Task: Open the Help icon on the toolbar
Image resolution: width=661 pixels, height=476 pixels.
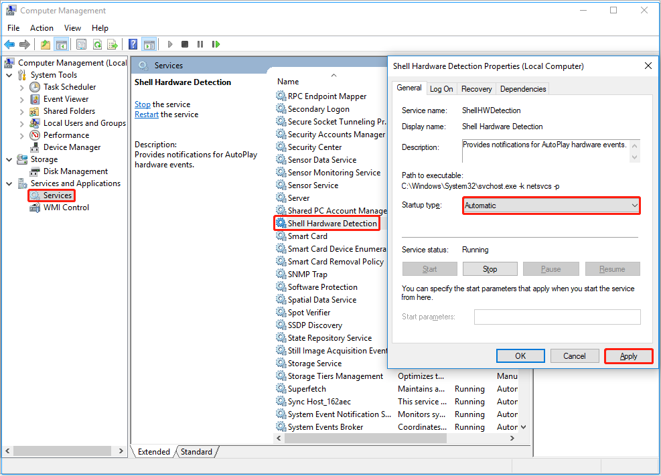Action: 133,44
